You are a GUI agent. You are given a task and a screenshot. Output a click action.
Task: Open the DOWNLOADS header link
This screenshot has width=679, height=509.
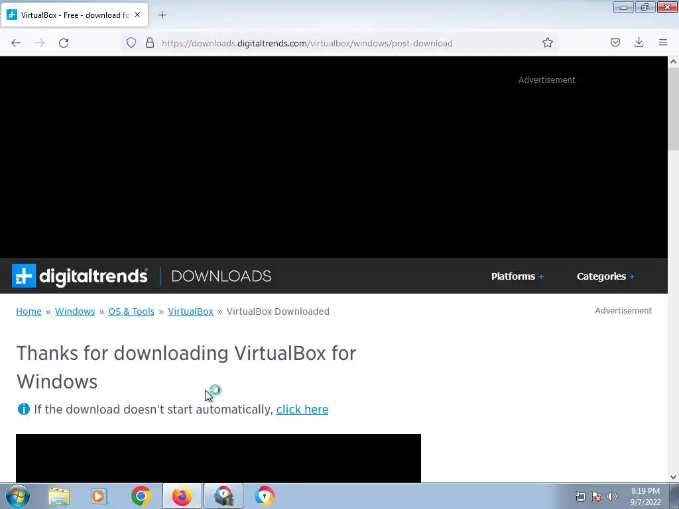point(221,276)
